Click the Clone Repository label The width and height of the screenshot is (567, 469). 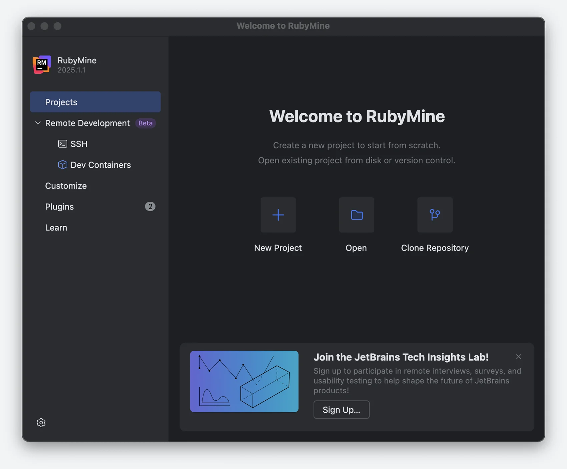(435, 248)
